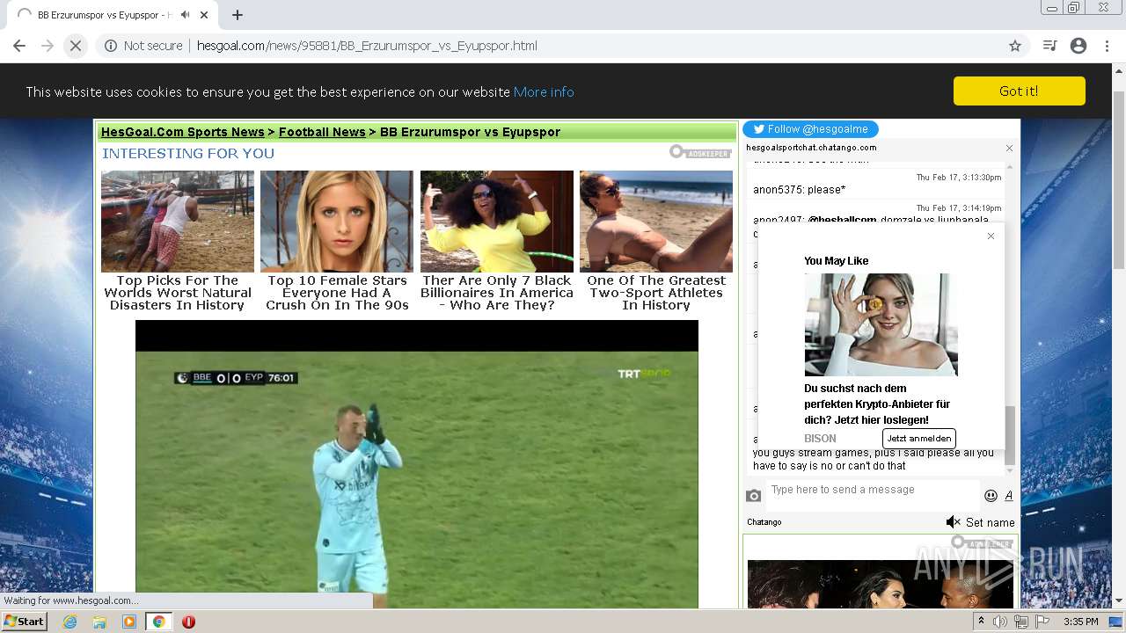
Task: Show hidden system tray icons
Action: click(982, 622)
